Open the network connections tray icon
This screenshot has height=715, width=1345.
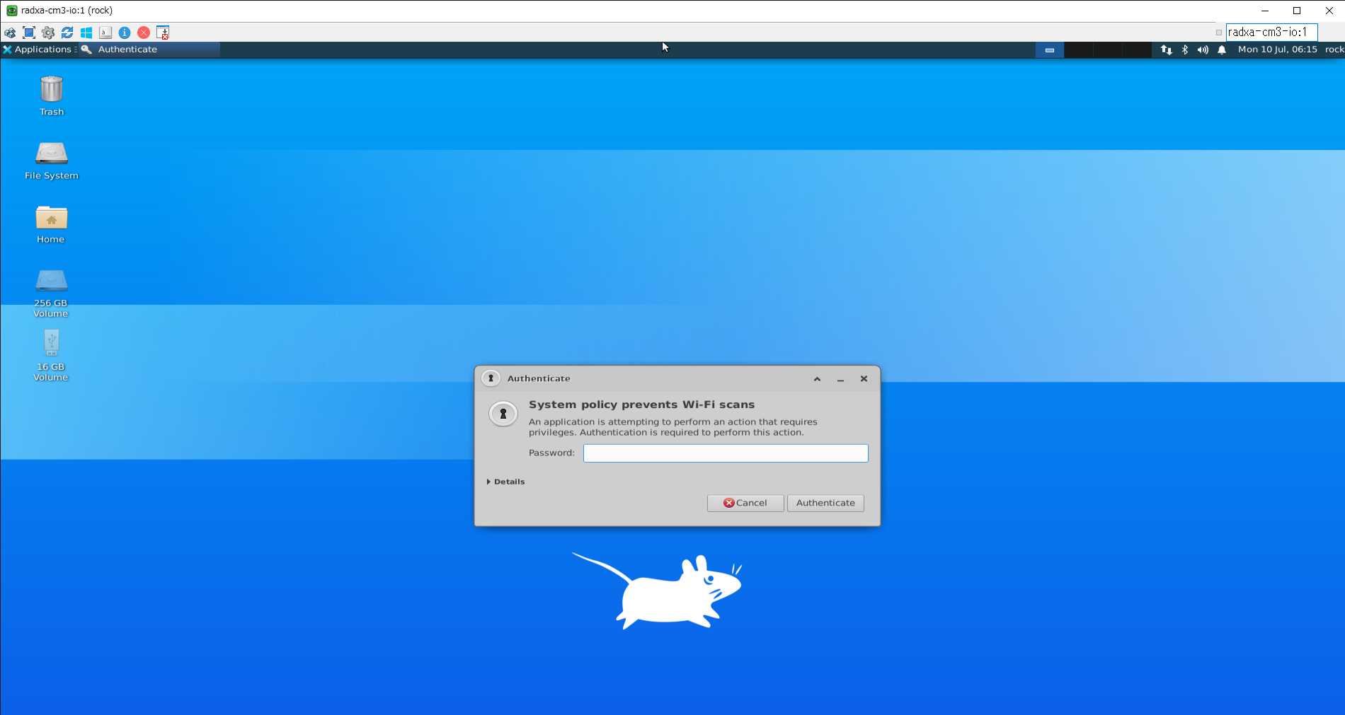tap(1166, 50)
